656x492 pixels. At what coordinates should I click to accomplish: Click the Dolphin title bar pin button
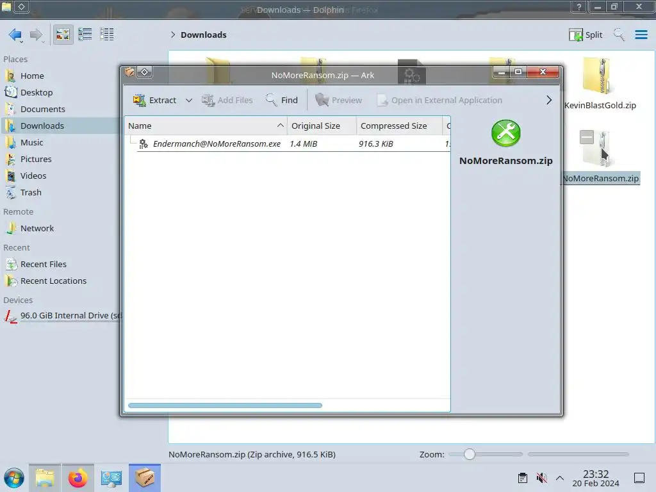(22, 6)
